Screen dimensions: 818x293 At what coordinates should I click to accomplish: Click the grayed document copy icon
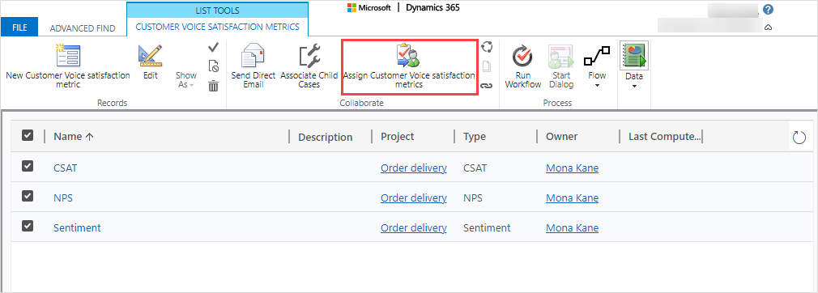487,66
